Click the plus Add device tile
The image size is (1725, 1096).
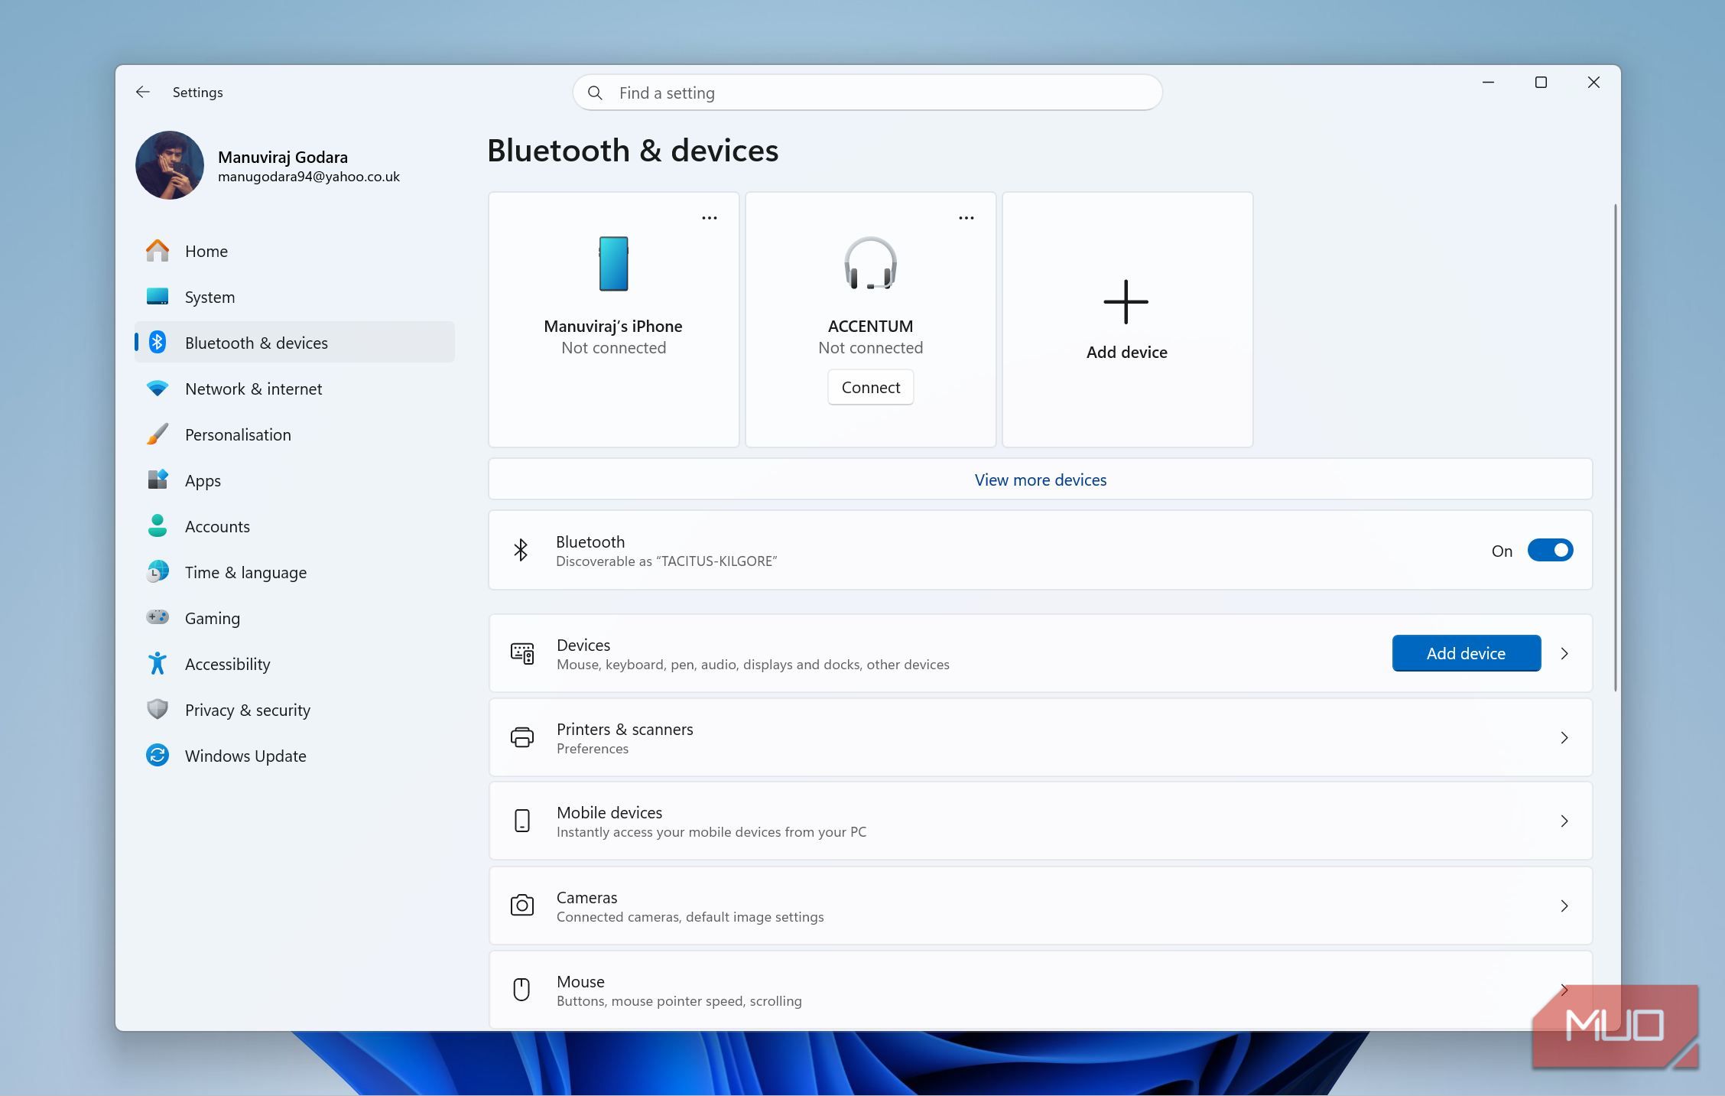(1127, 320)
